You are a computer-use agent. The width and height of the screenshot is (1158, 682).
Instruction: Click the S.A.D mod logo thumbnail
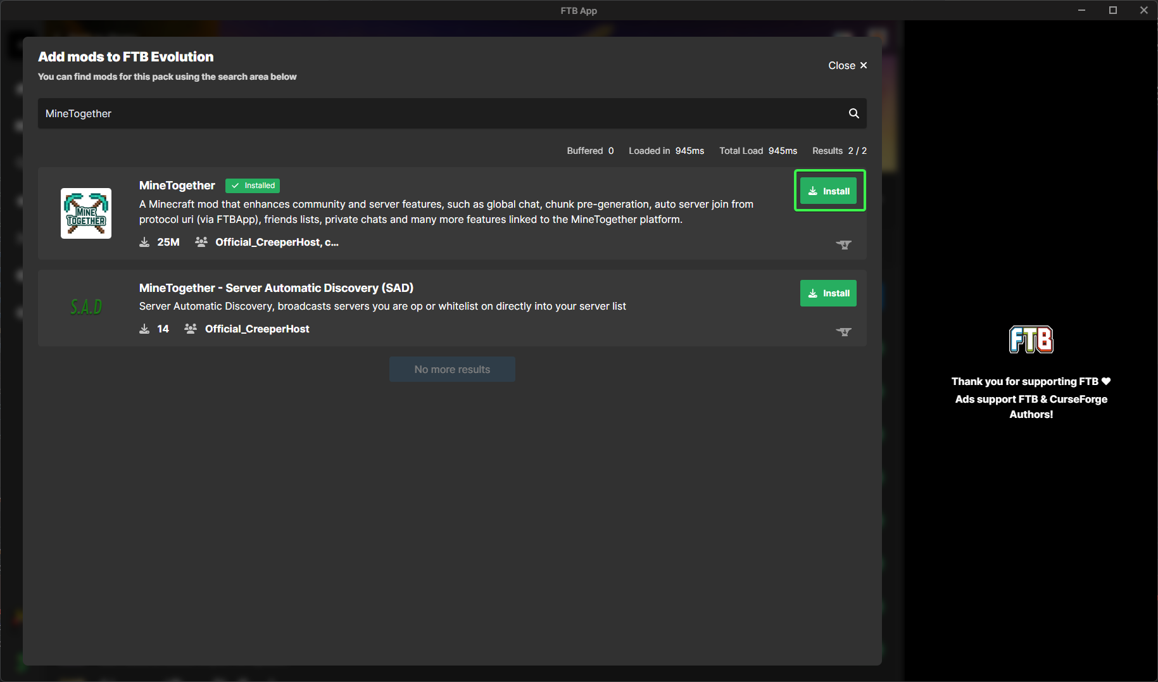[86, 307]
